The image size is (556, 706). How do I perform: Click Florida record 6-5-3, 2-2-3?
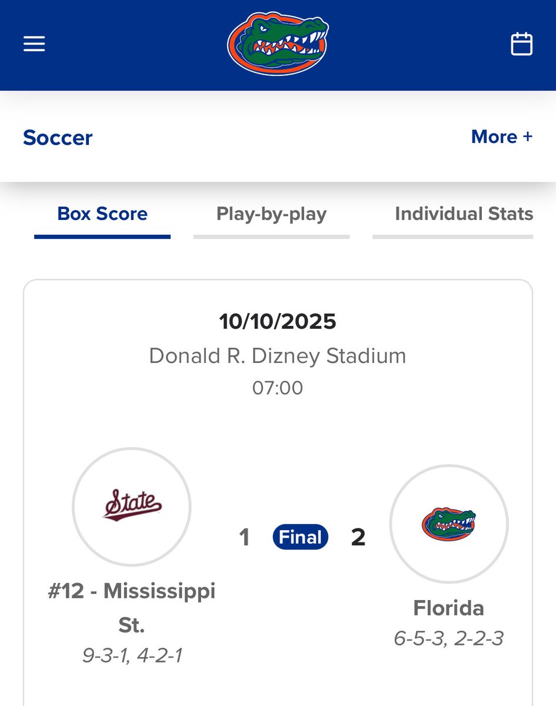pyautogui.click(x=448, y=638)
